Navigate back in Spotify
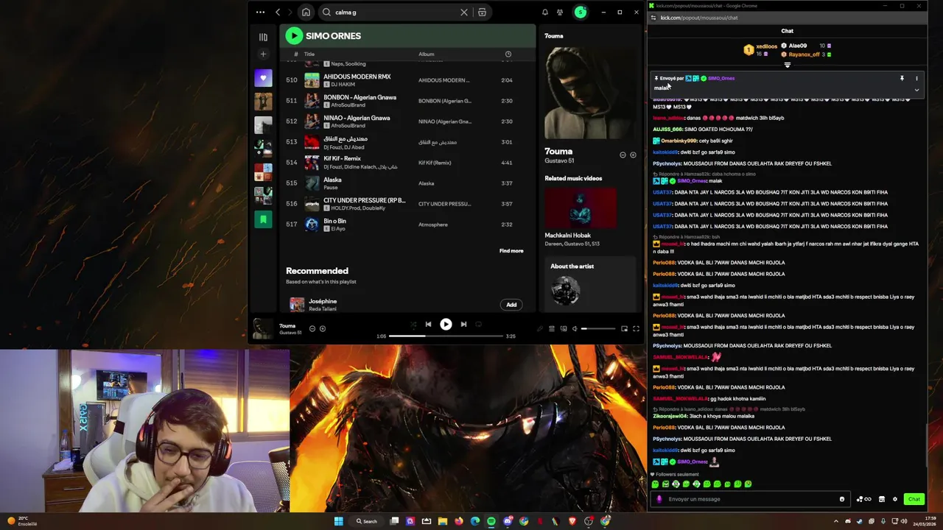Image resolution: width=943 pixels, height=530 pixels. [278, 13]
